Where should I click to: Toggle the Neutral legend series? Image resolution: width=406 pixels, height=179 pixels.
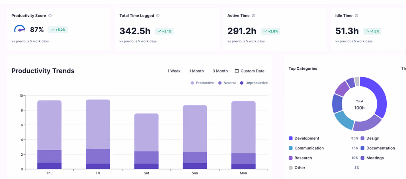tap(227, 83)
